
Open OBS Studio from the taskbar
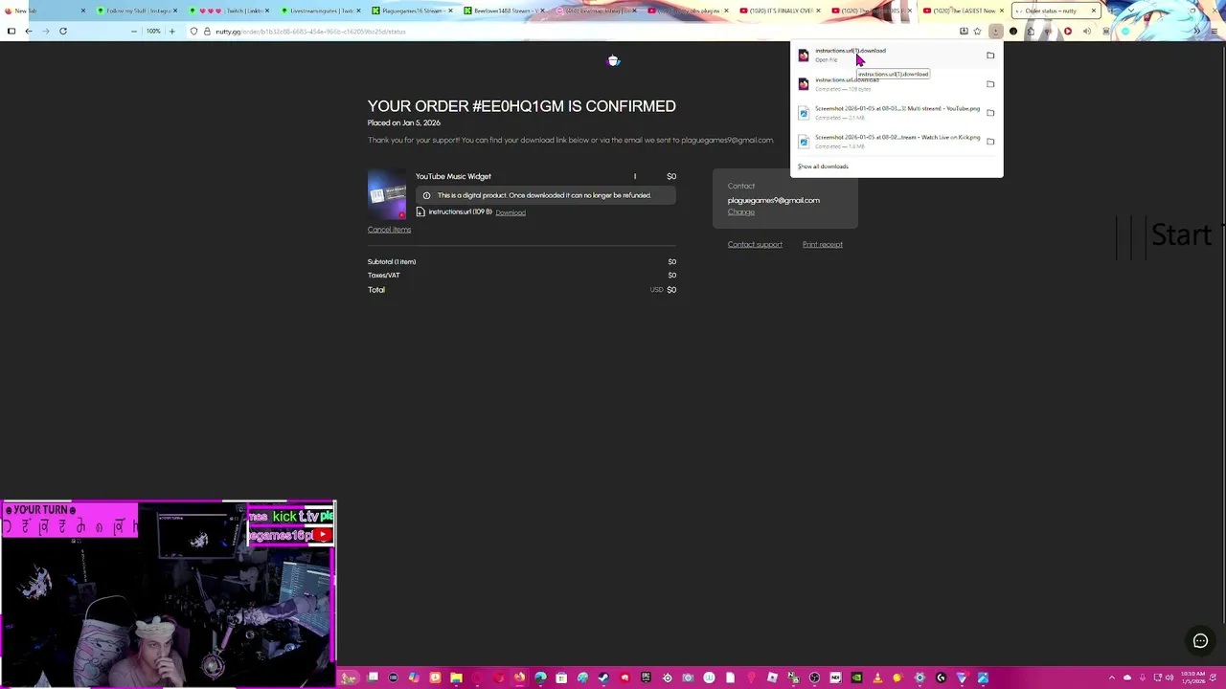(814, 678)
